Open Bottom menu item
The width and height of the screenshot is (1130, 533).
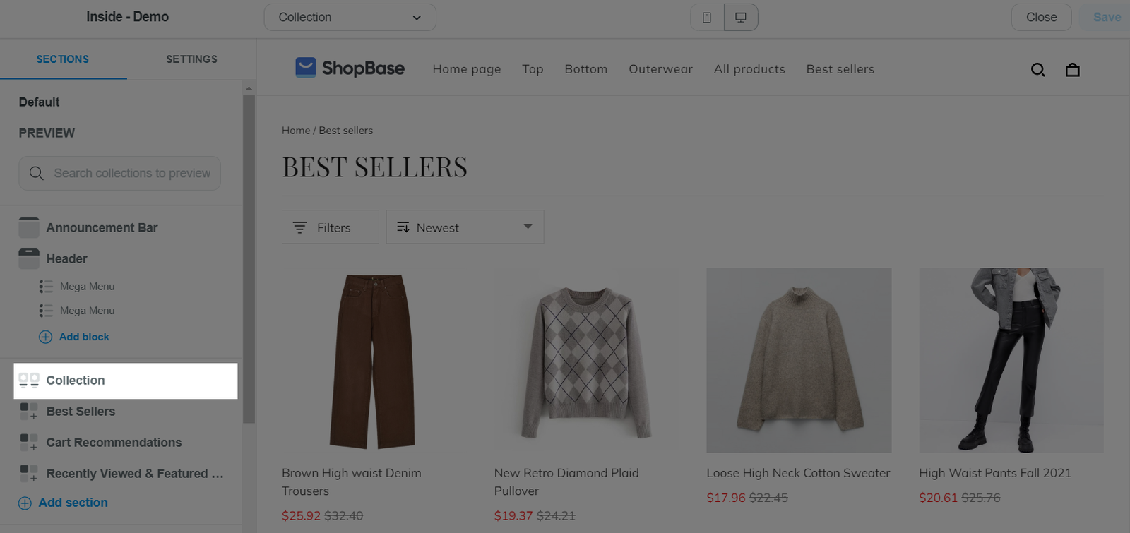point(585,69)
